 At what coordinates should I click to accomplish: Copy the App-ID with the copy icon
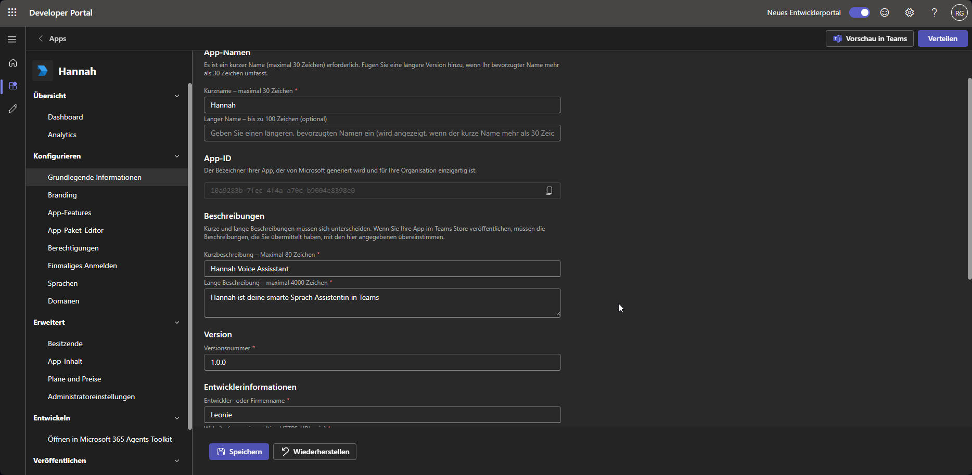pyautogui.click(x=549, y=191)
